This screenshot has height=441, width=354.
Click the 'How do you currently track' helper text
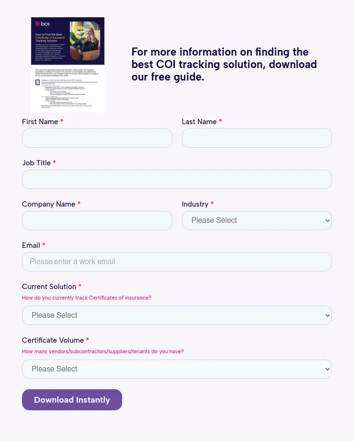87,298
